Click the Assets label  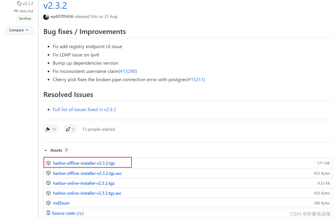(x=56, y=150)
